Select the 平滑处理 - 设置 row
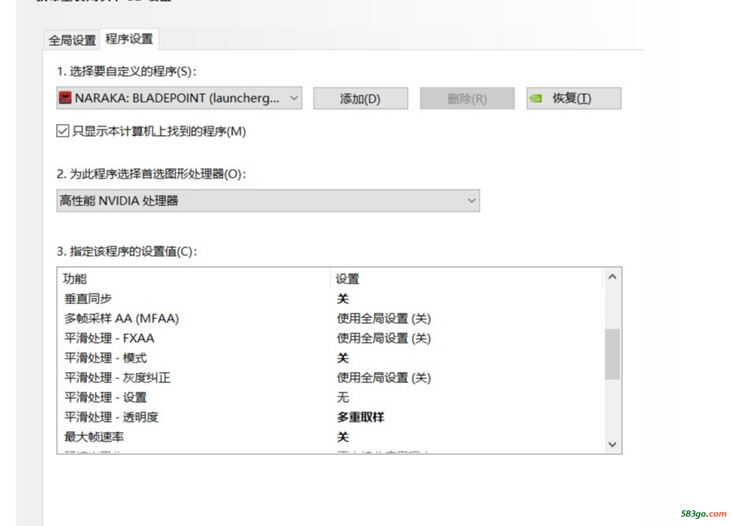 330,397
